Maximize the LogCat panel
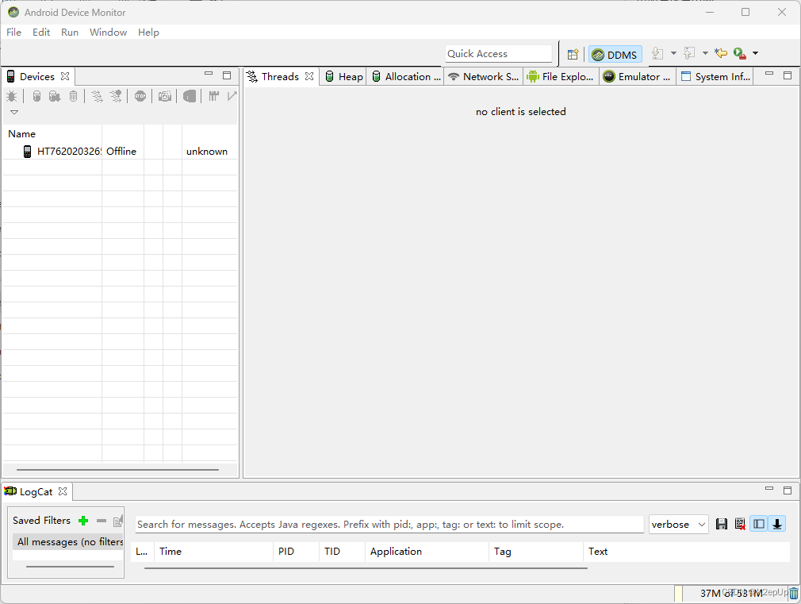Screen dimensions: 801x604 [788, 490]
